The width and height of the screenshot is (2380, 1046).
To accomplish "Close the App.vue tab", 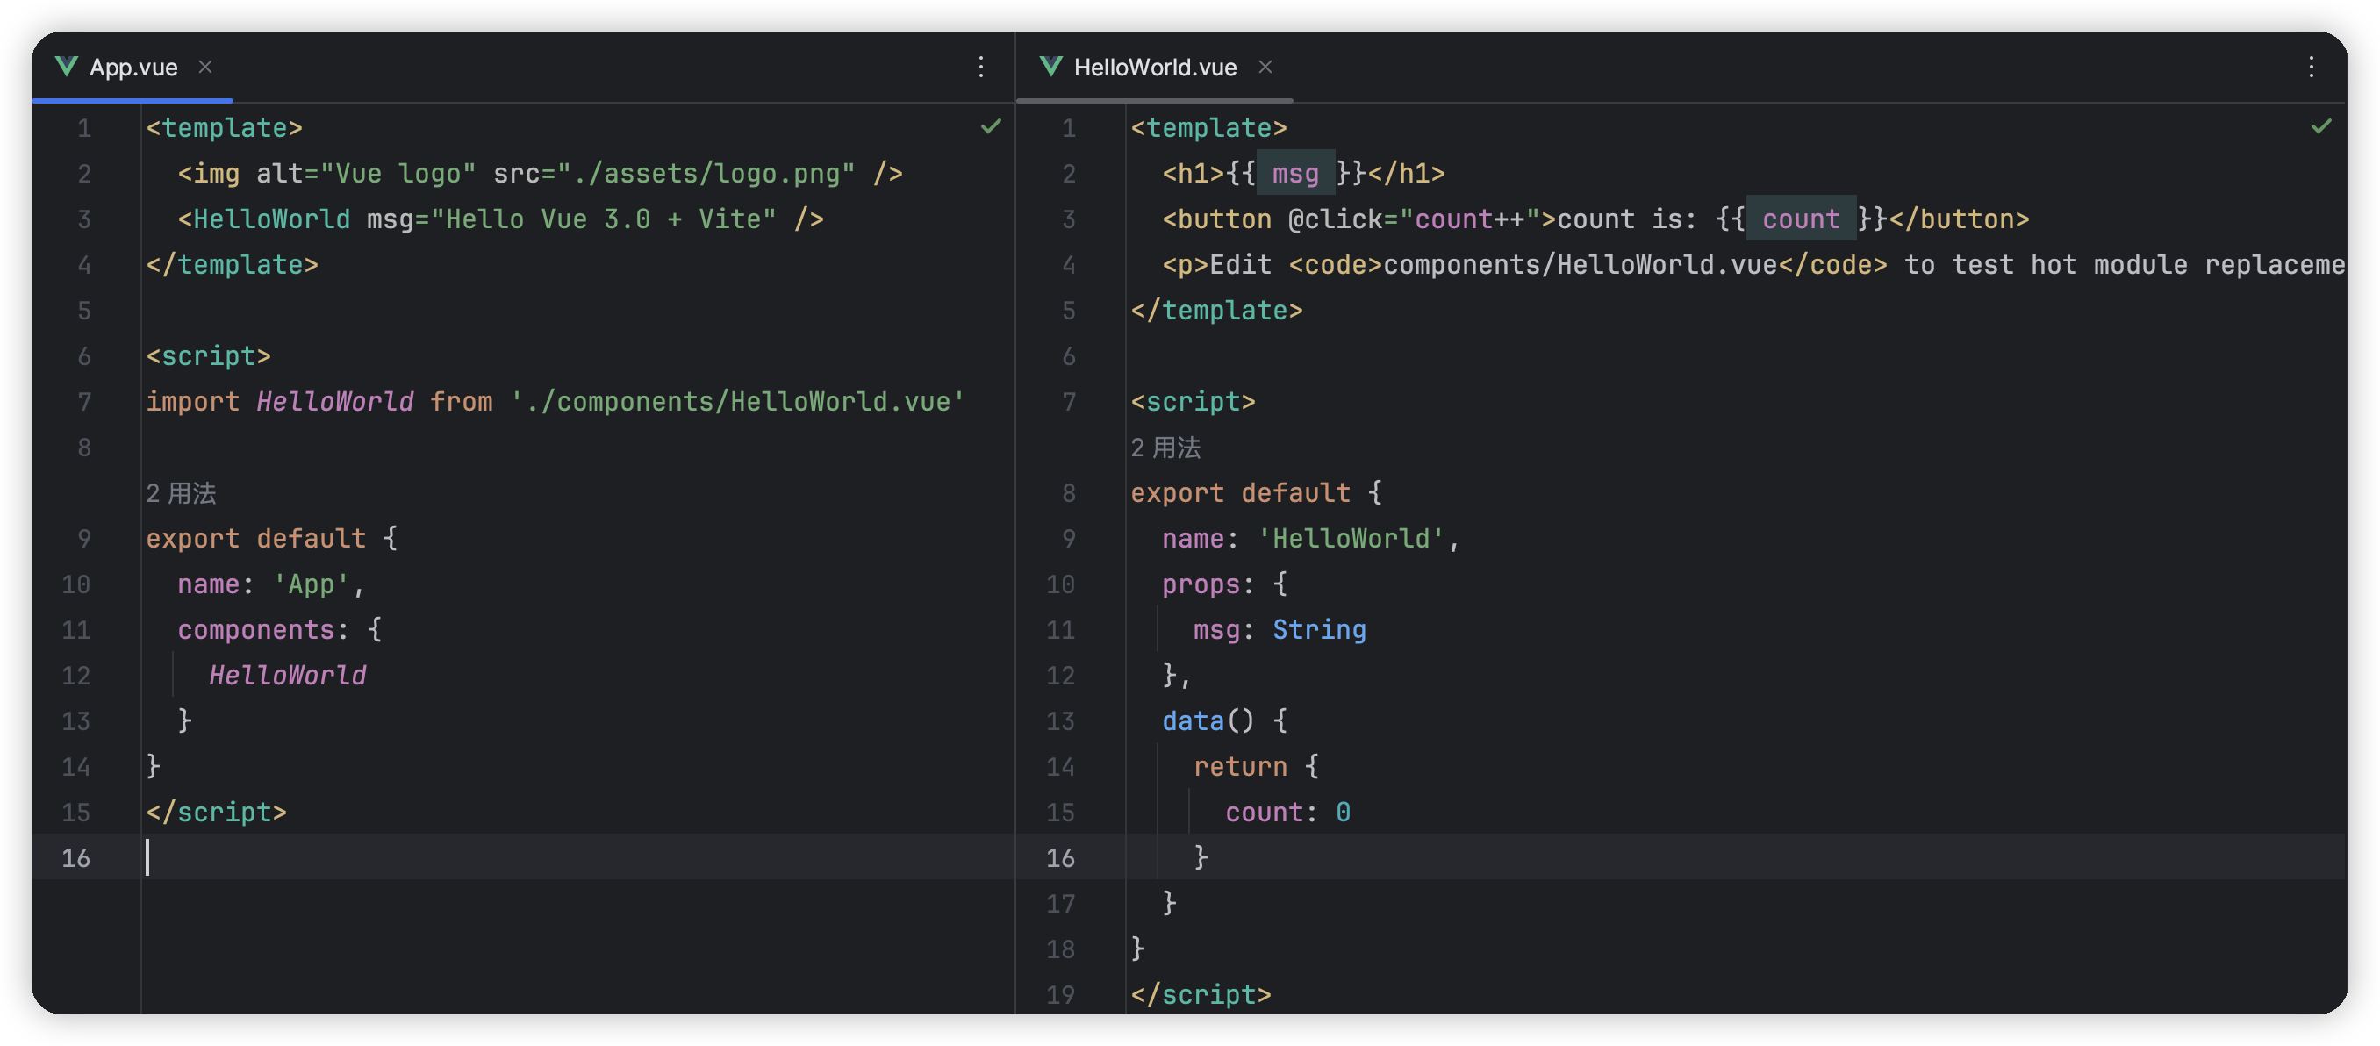I will pos(205,67).
